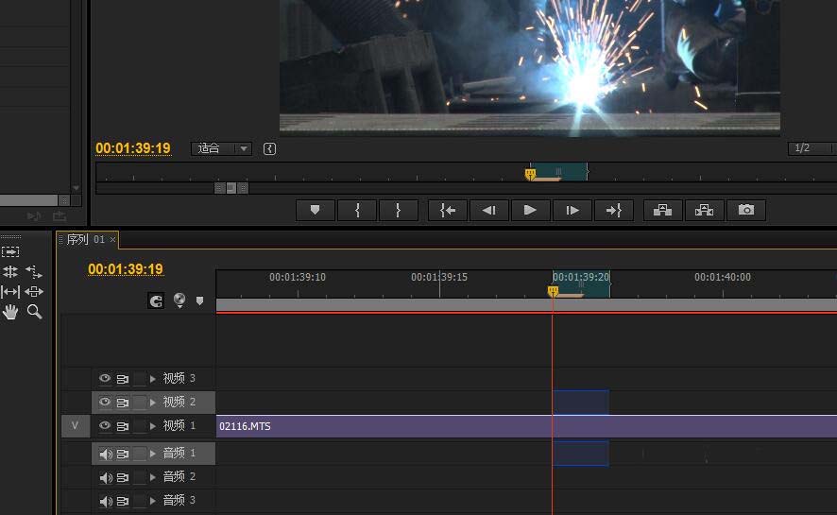Image resolution: width=837 pixels, height=515 pixels.
Task: Expand the 视频 2 track
Action: (153, 403)
